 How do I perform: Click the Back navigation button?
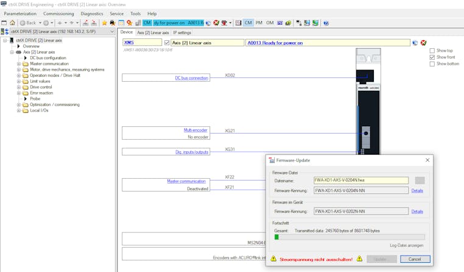pyautogui.click(x=28, y=23)
